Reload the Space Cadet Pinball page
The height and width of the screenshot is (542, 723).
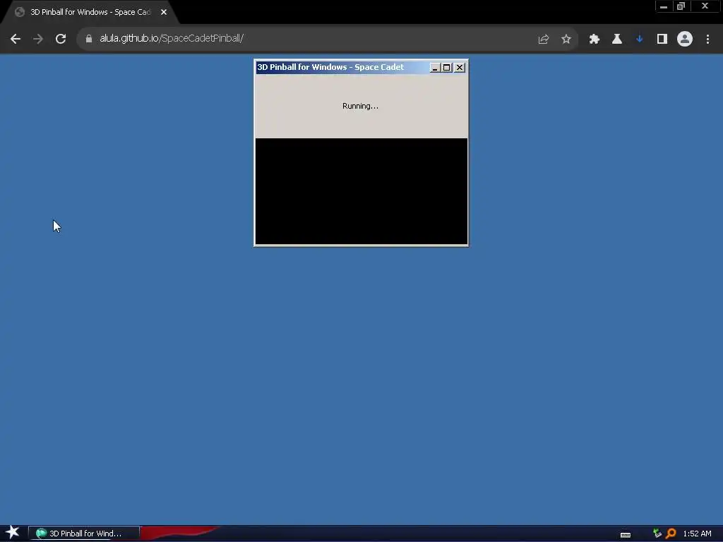tap(61, 39)
